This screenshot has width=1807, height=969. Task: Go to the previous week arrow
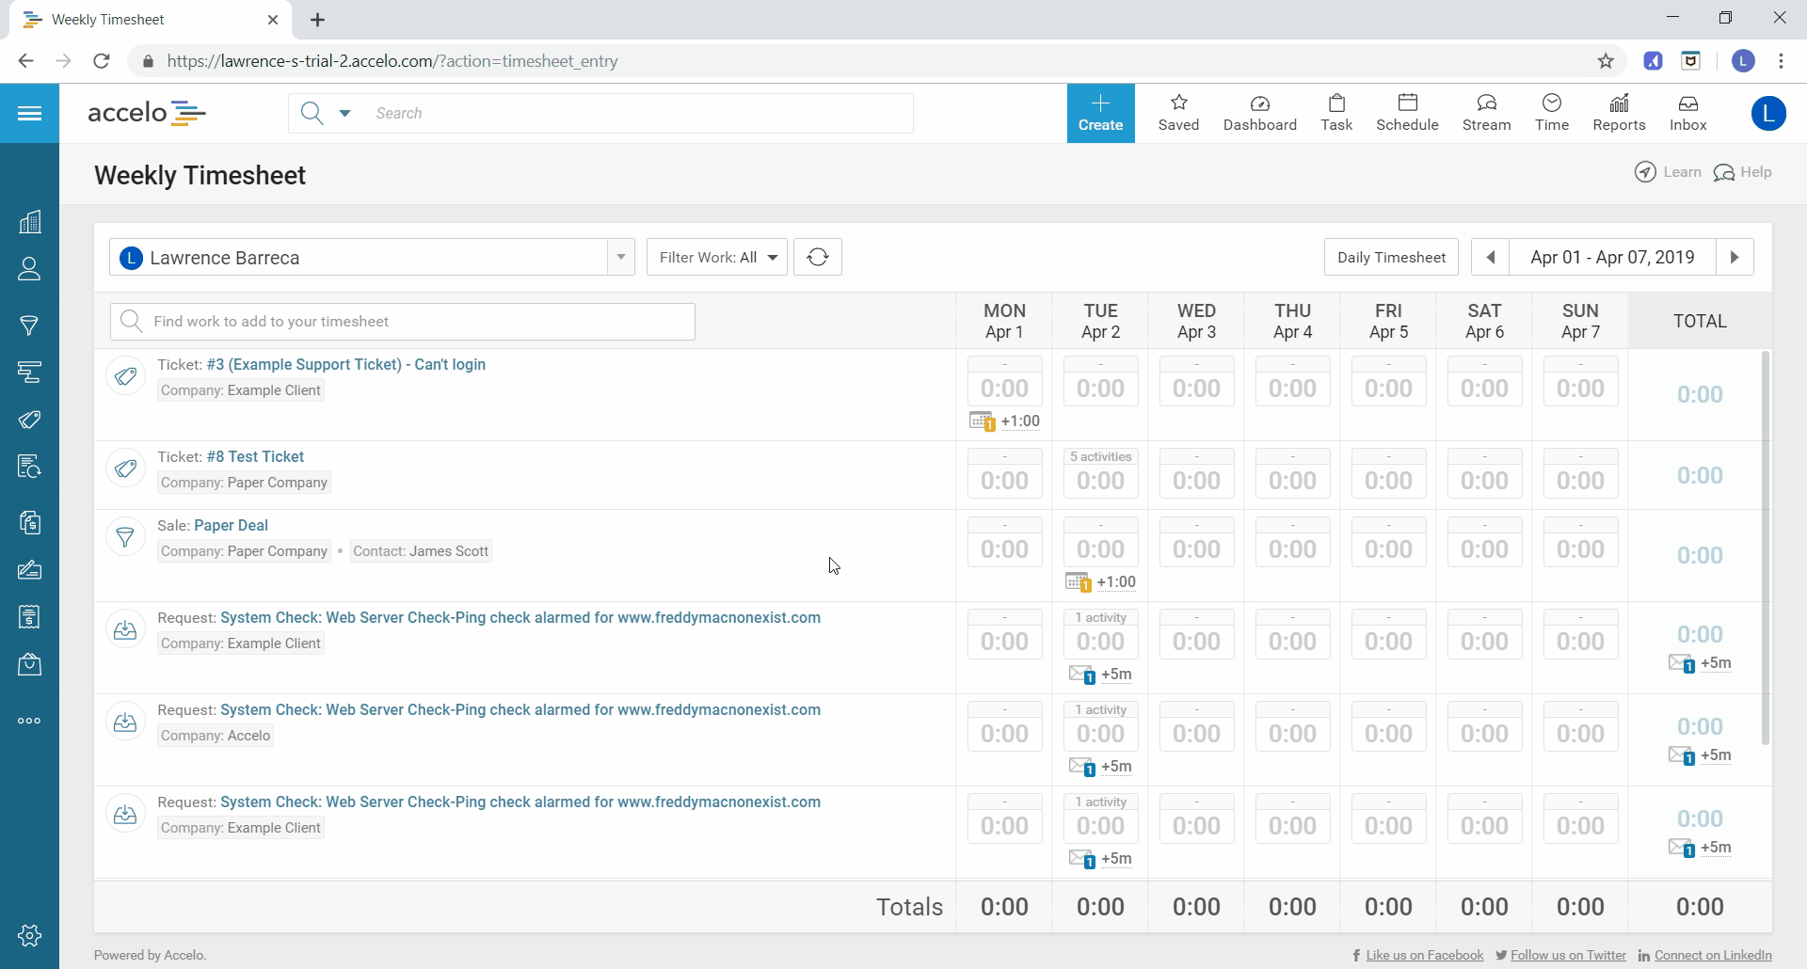pyautogui.click(x=1490, y=257)
